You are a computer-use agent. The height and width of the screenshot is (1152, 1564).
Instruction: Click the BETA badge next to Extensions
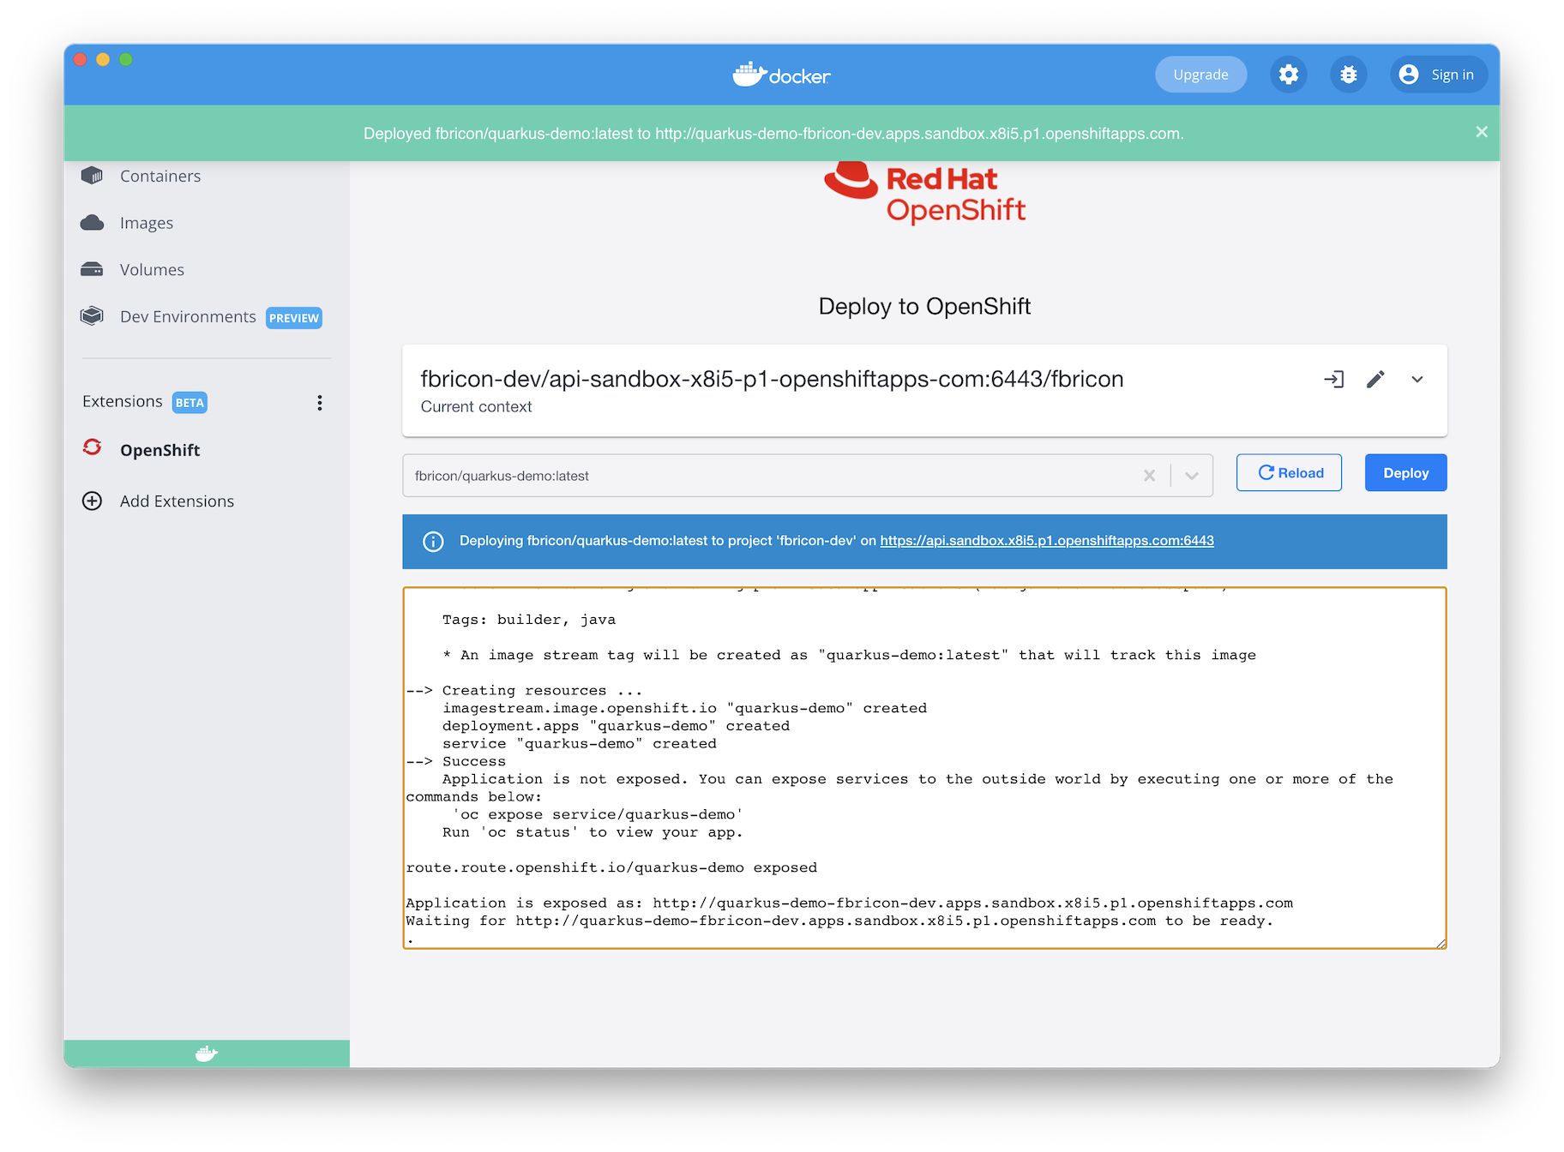tap(189, 403)
